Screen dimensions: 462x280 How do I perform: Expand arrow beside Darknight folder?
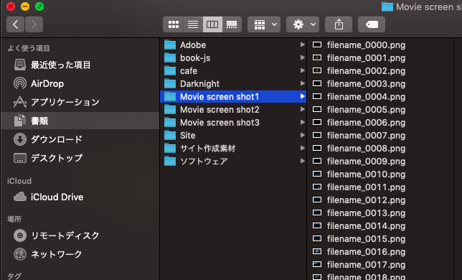(302, 83)
